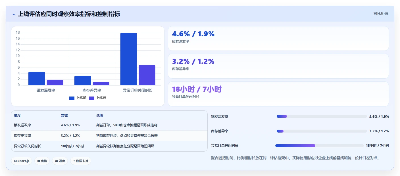Click the 上线后 bar for 错发漏发率

[55, 83]
